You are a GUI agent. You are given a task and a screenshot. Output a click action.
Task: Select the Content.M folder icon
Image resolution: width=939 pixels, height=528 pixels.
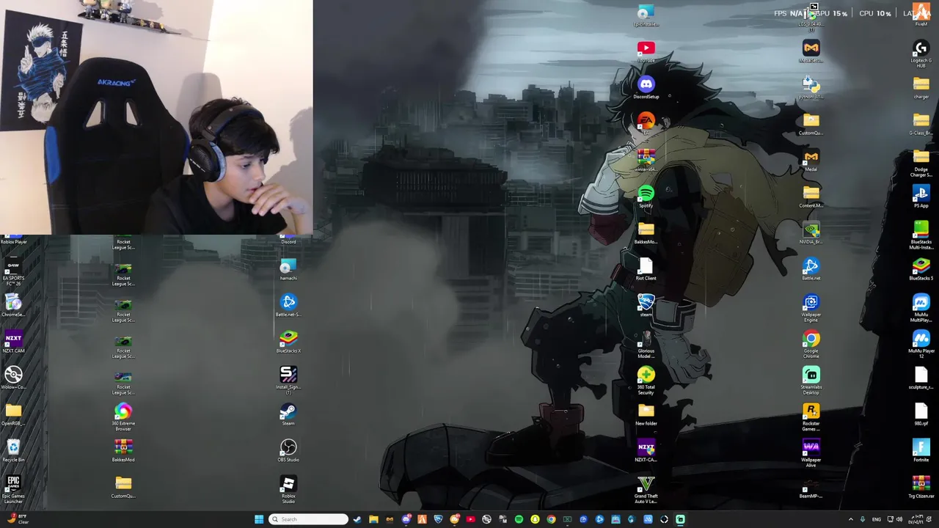pyautogui.click(x=811, y=197)
